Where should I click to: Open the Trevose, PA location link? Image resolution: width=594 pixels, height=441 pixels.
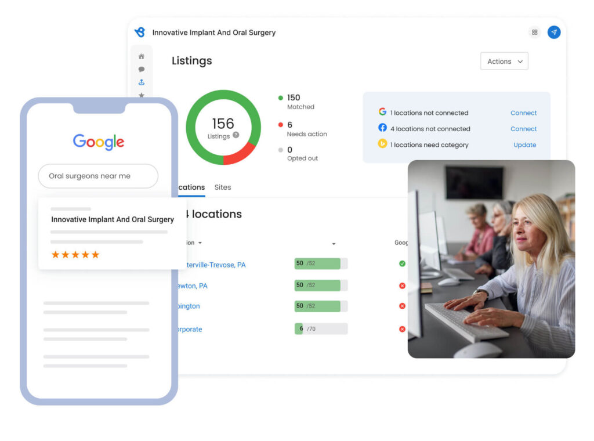point(216,265)
